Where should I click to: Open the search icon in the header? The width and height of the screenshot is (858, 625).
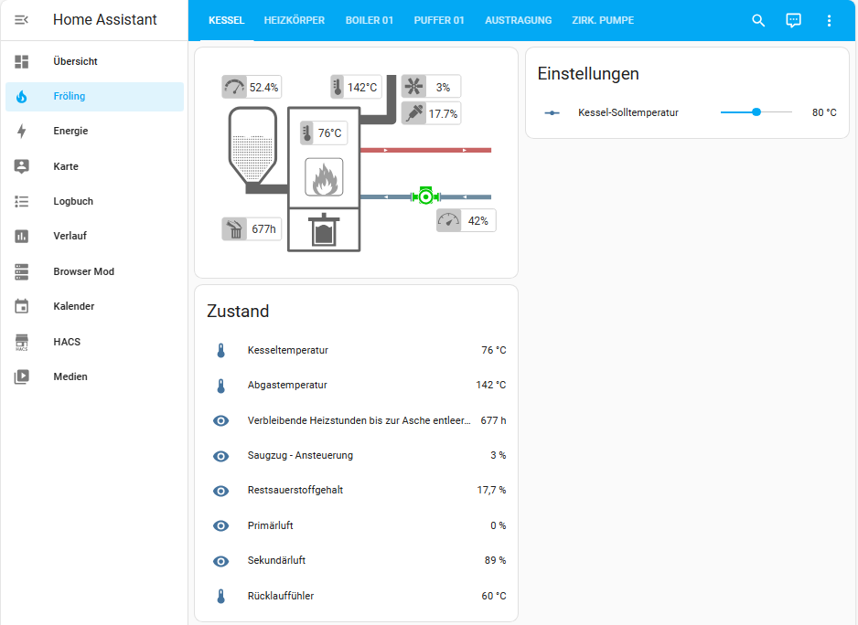[x=758, y=20]
